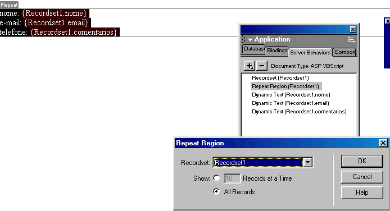The height and width of the screenshot is (211, 390).
Task: Close the Repeat Region dialog
Action: 383,143
